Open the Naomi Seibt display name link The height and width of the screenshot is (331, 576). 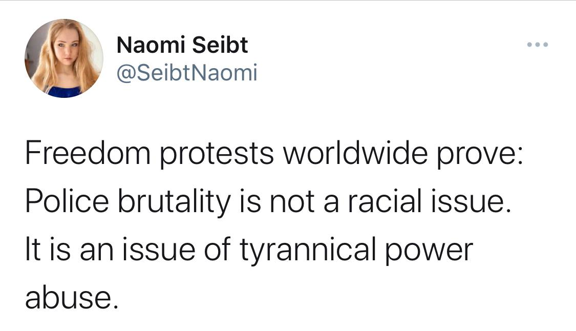tap(182, 46)
